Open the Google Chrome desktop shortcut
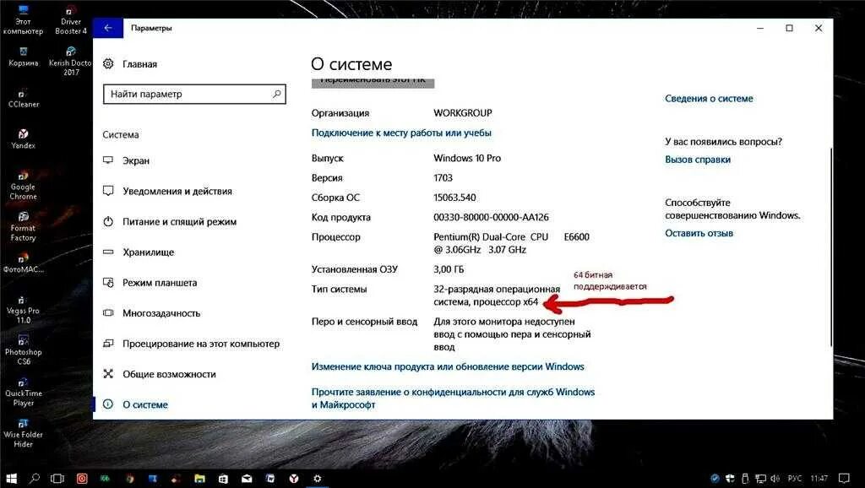Image resolution: width=865 pixels, height=488 pixels. click(23, 185)
